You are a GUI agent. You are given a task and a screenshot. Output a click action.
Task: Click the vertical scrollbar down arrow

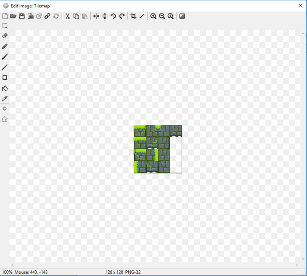[303, 259]
